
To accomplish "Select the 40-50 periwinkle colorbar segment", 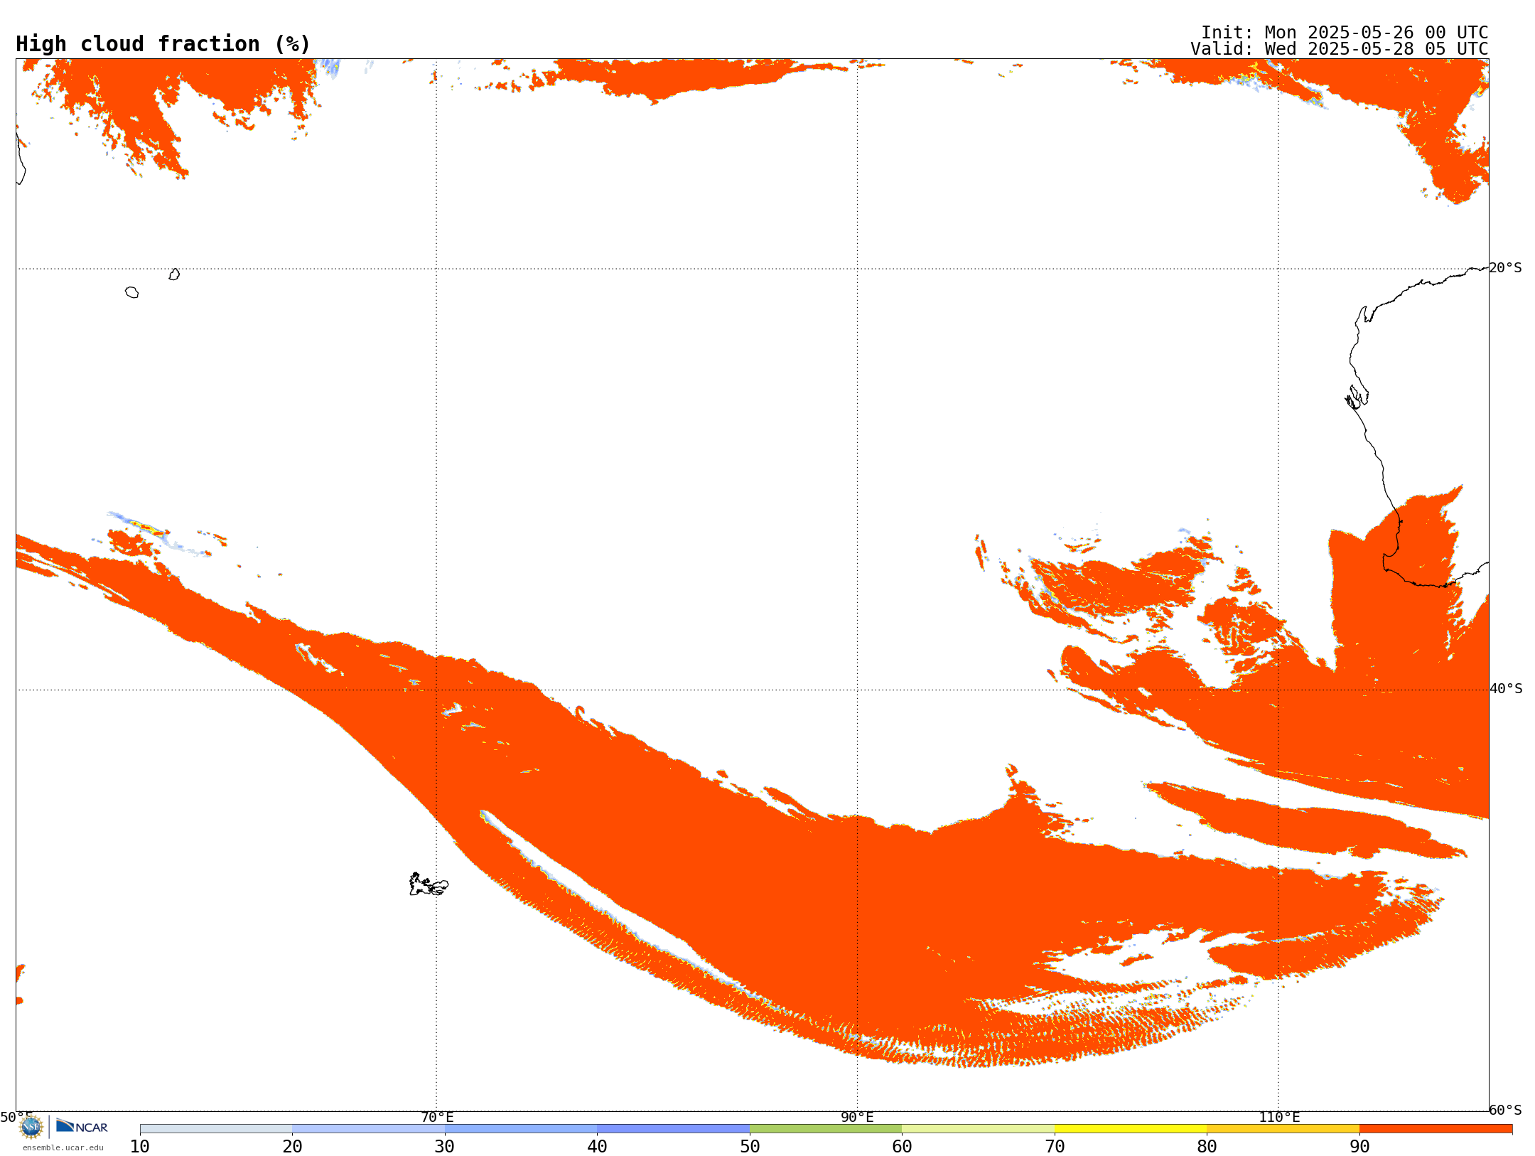I will [673, 1129].
